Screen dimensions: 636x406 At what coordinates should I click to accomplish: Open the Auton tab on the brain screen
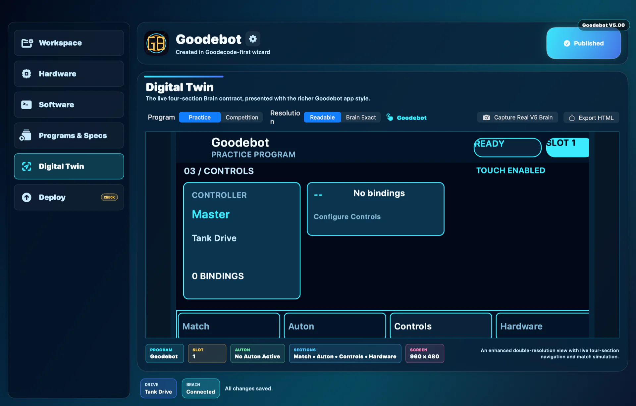[x=335, y=326]
